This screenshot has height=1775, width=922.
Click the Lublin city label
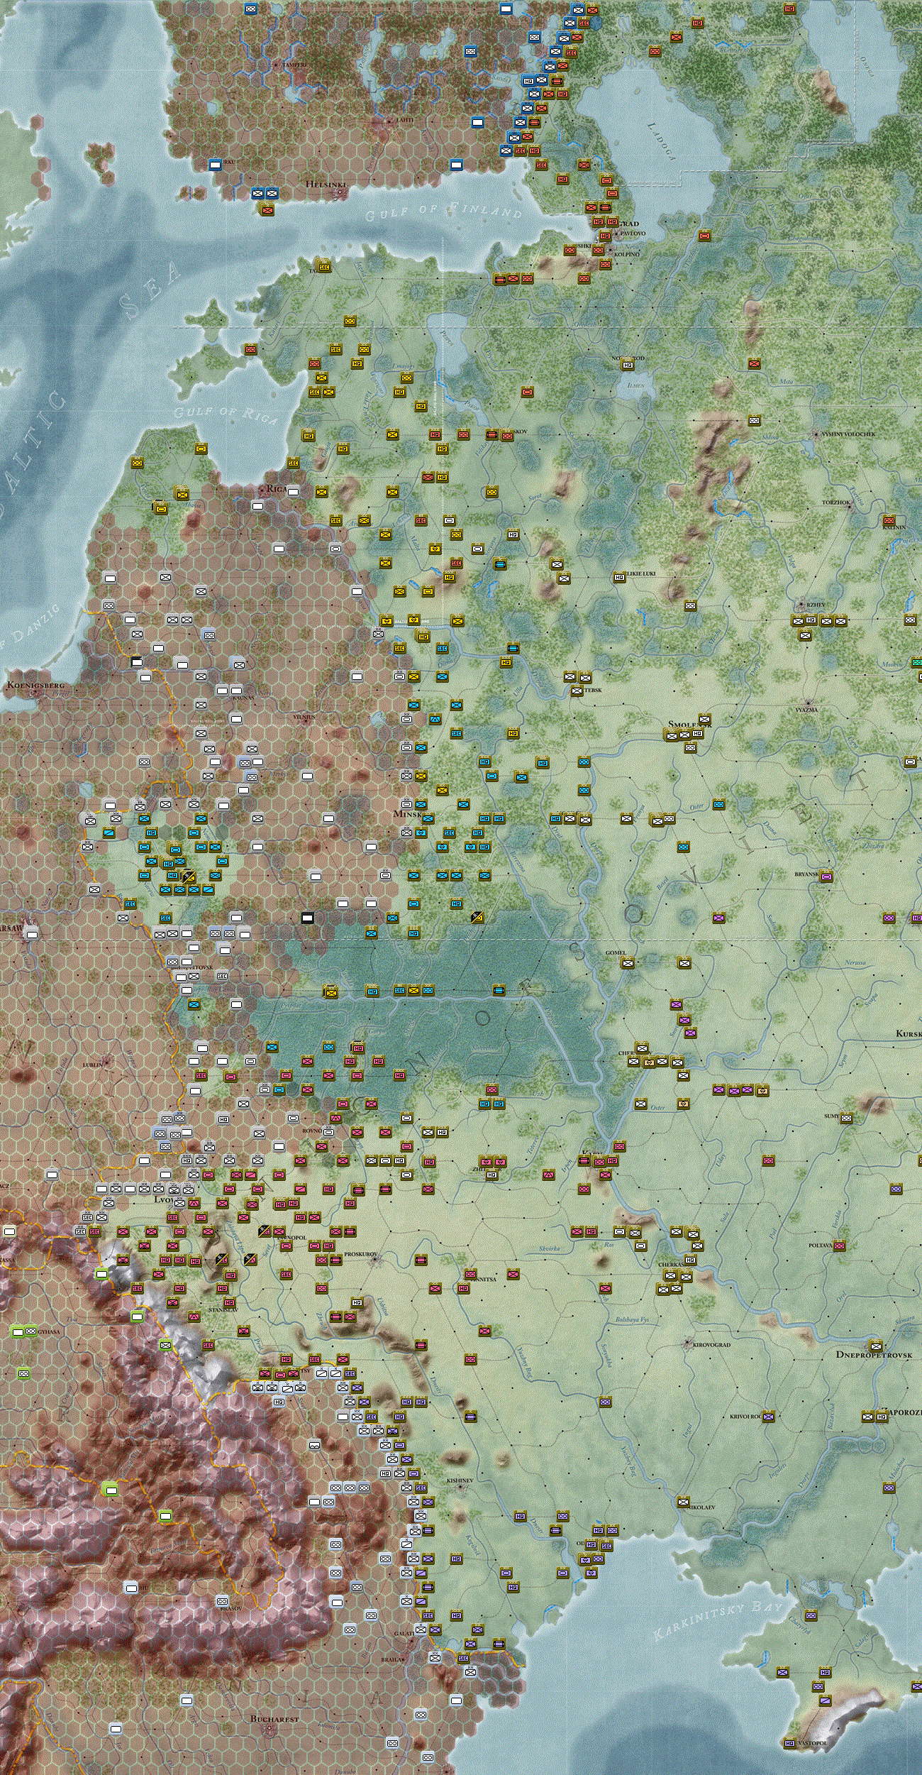(93, 1065)
